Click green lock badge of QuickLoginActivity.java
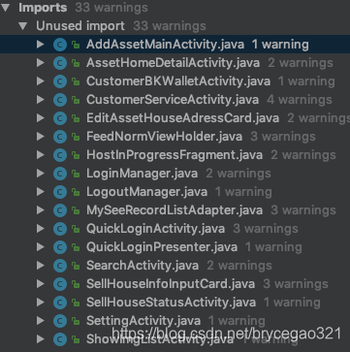 click(76, 229)
